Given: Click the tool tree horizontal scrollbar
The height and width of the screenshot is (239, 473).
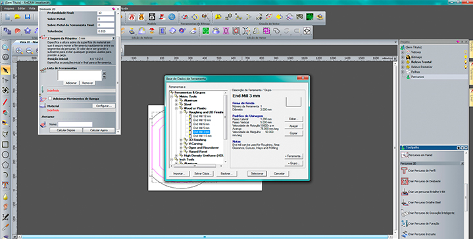Looking at the screenshot, I should tap(195, 166).
